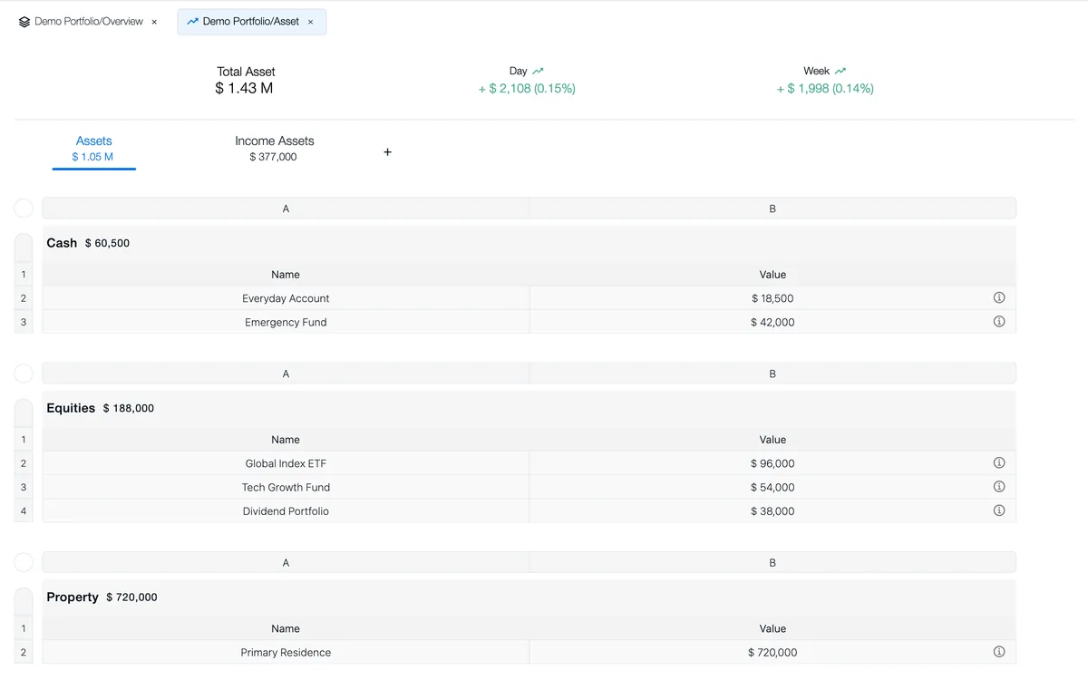This screenshot has width=1088, height=680.
Task: Select column B header of Equities table
Action: pos(772,374)
